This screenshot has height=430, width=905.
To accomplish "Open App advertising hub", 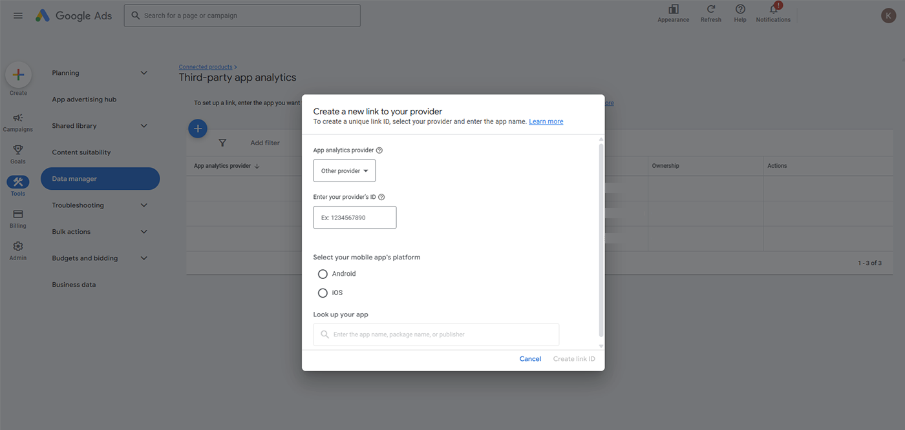I will pyautogui.click(x=84, y=99).
